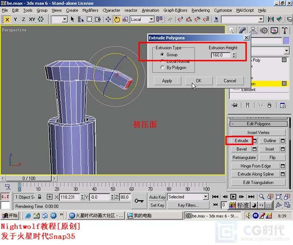This screenshot has width=293, height=245.
Task: Click OK in Extrude Polygons dialog
Action: coord(199,81)
